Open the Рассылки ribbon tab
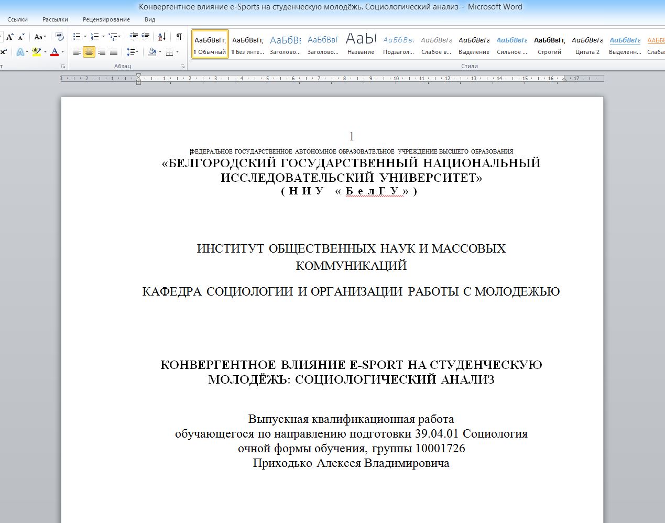The height and width of the screenshot is (523, 665). [55, 19]
